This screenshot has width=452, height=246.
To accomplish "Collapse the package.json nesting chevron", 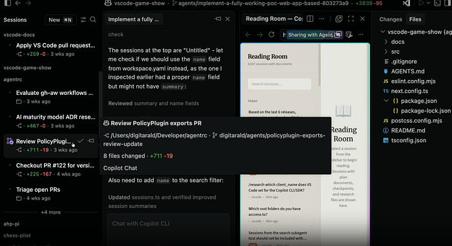I will point(386,101).
